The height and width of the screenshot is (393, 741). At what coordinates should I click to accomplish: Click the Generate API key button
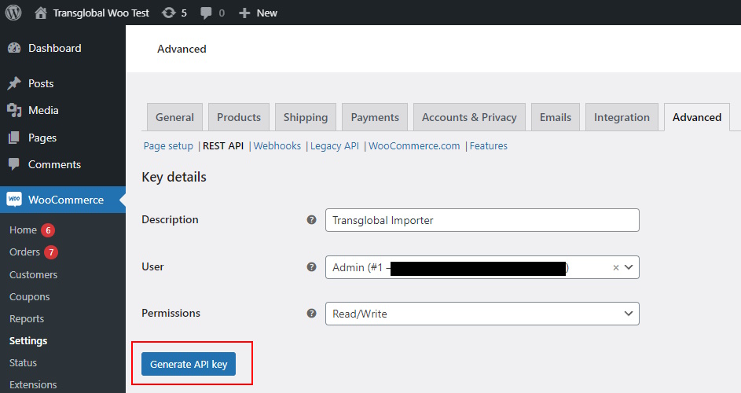pyautogui.click(x=189, y=364)
